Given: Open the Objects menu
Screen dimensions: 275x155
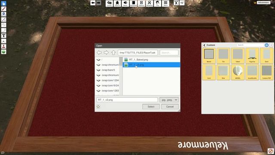Looking at the screenshot, I should pos(117,3).
